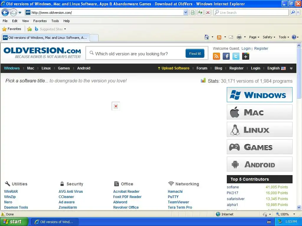
Task: Open recent pages dropdown beside Forward button
Action: [20, 13]
